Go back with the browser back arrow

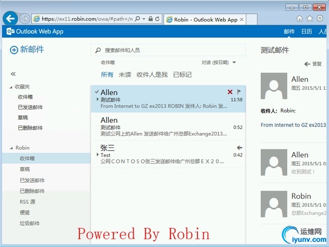point(10,18)
